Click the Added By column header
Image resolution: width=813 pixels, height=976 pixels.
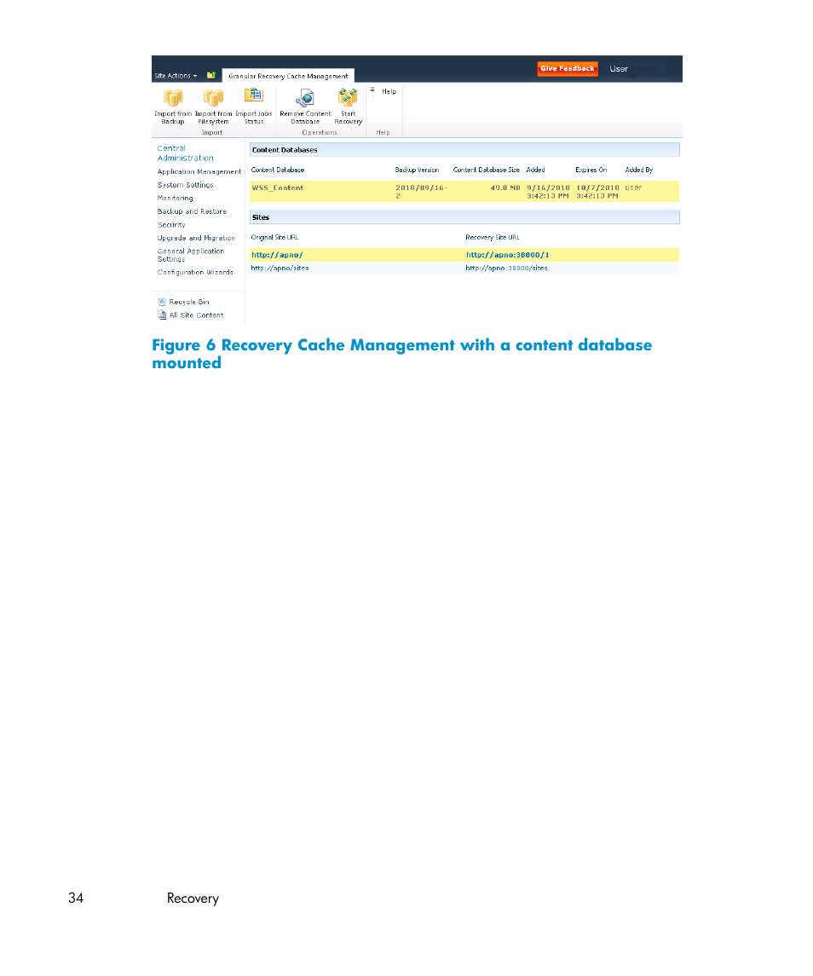tap(638, 170)
